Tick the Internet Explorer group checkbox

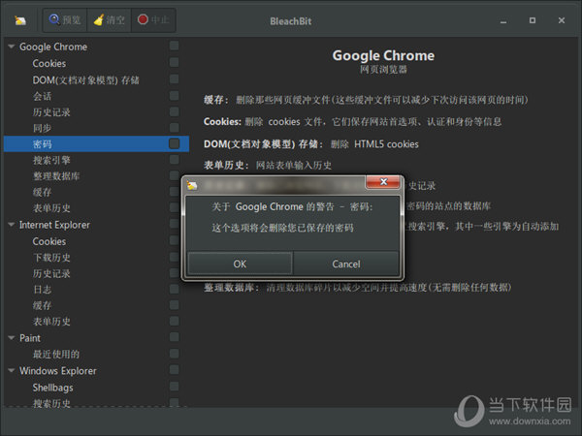[x=174, y=224]
